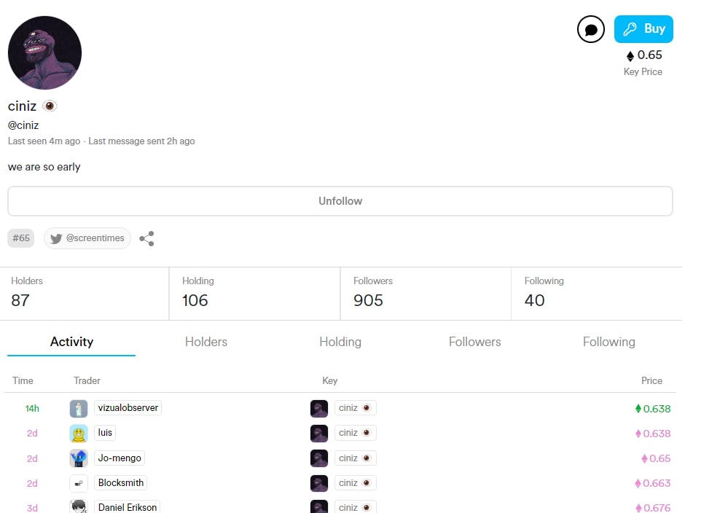
Task: Select the Following tab
Action: [609, 342]
